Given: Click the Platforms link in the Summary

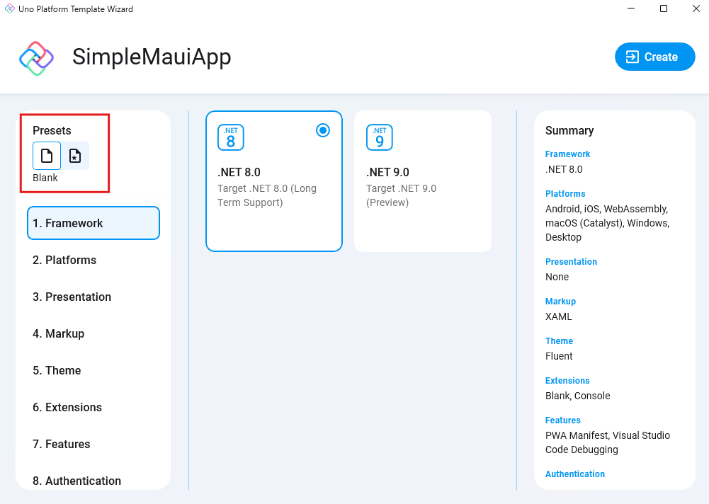Looking at the screenshot, I should pyautogui.click(x=565, y=193).
